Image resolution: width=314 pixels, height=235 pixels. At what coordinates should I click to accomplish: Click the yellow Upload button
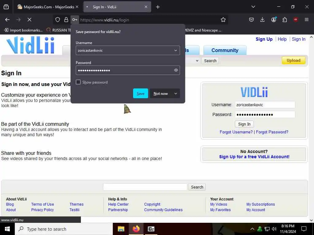293,60
